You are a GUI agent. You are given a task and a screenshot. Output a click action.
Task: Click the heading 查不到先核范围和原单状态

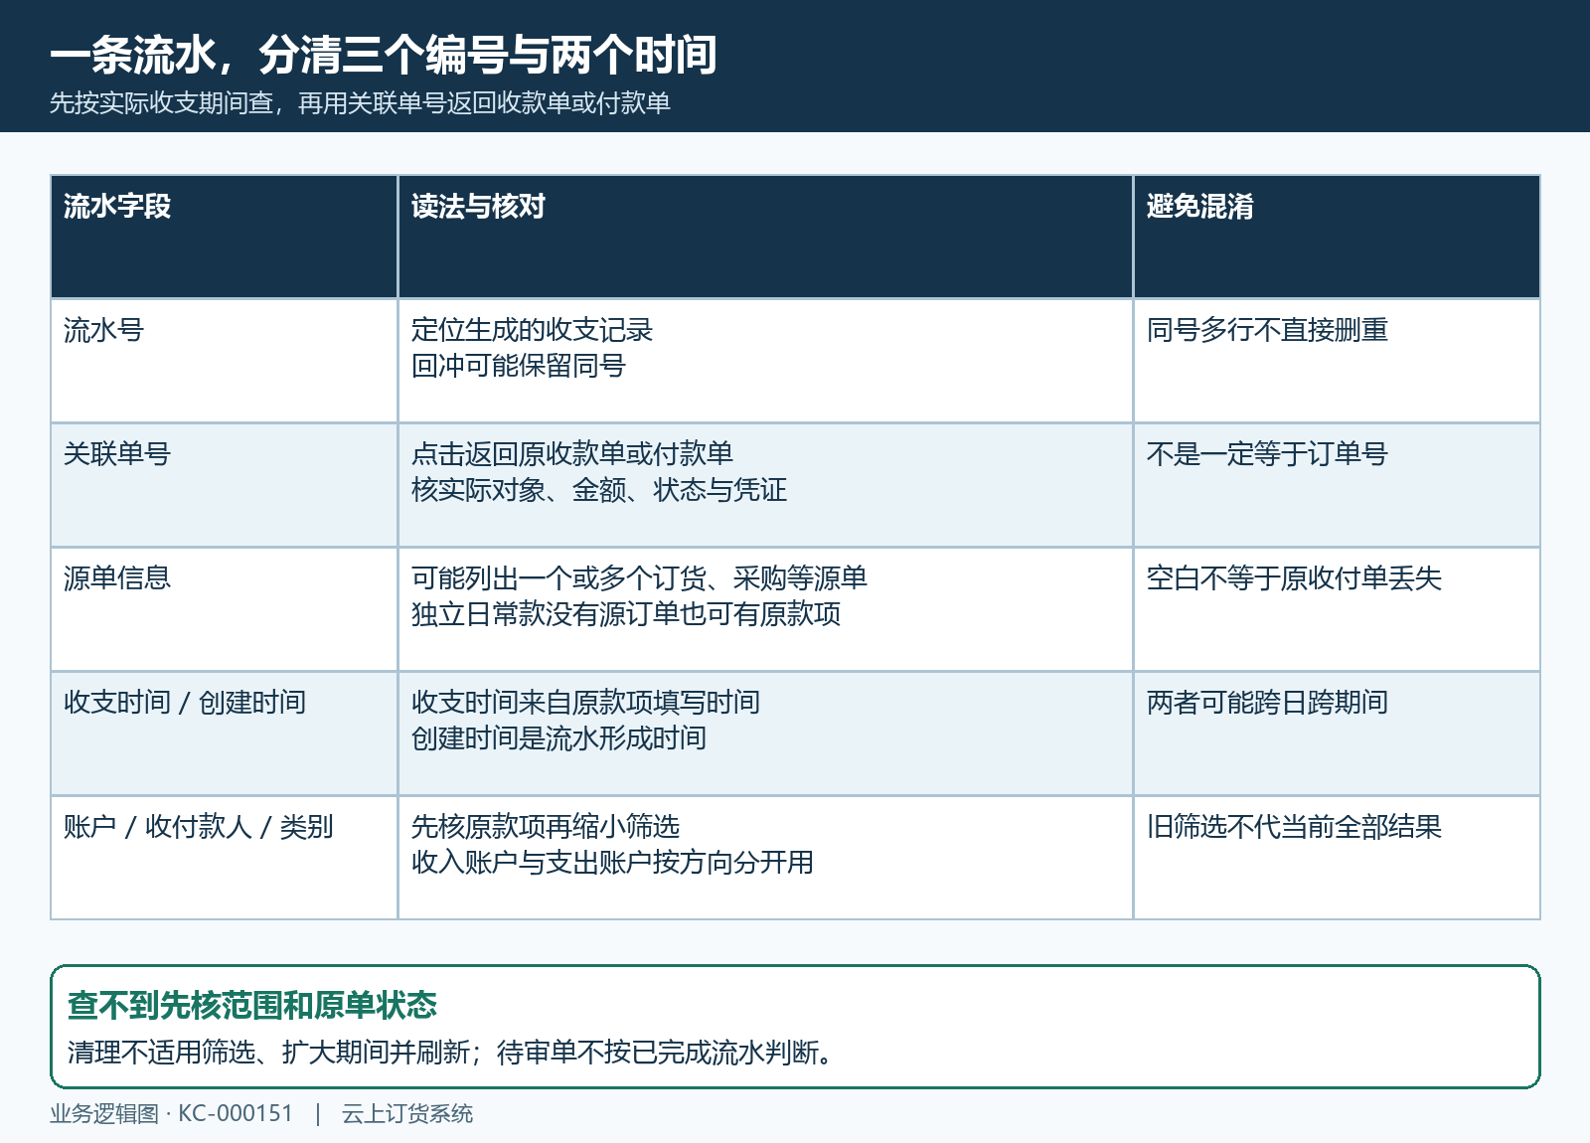point(252,1005)
